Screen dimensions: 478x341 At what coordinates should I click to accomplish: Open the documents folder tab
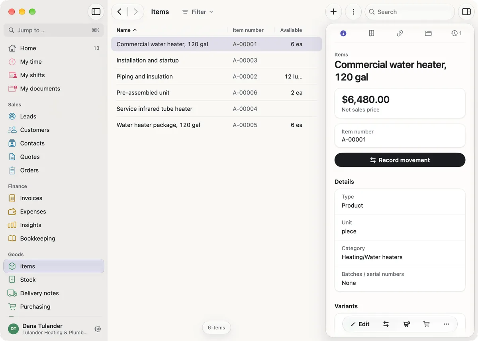coord(428,33)
